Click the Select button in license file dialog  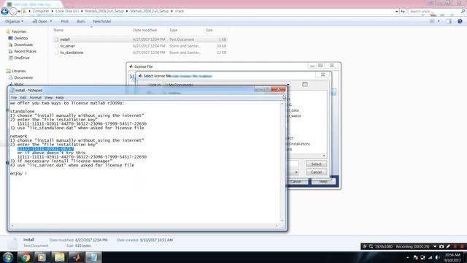coord(316,164)
